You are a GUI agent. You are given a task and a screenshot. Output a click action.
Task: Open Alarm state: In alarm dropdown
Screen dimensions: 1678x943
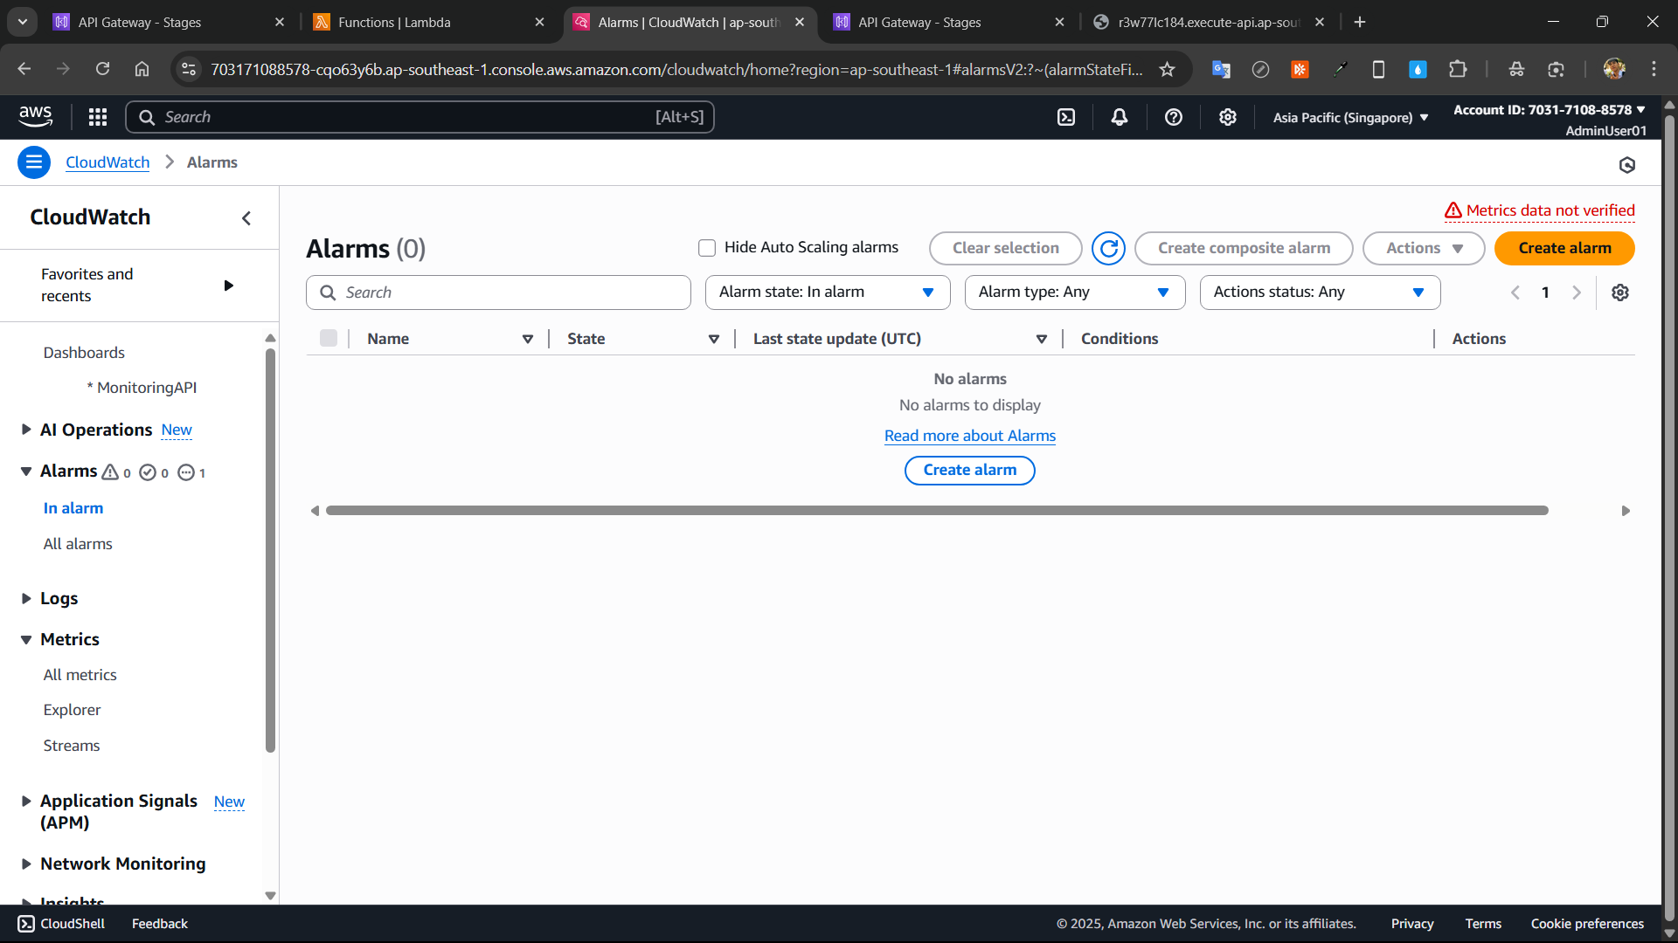[x=828, y=293]
